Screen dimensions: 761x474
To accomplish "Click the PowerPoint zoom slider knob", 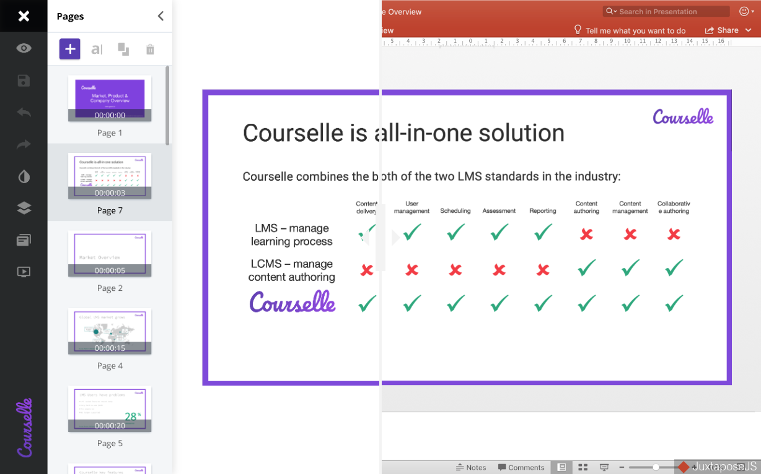I will point(656,467).
